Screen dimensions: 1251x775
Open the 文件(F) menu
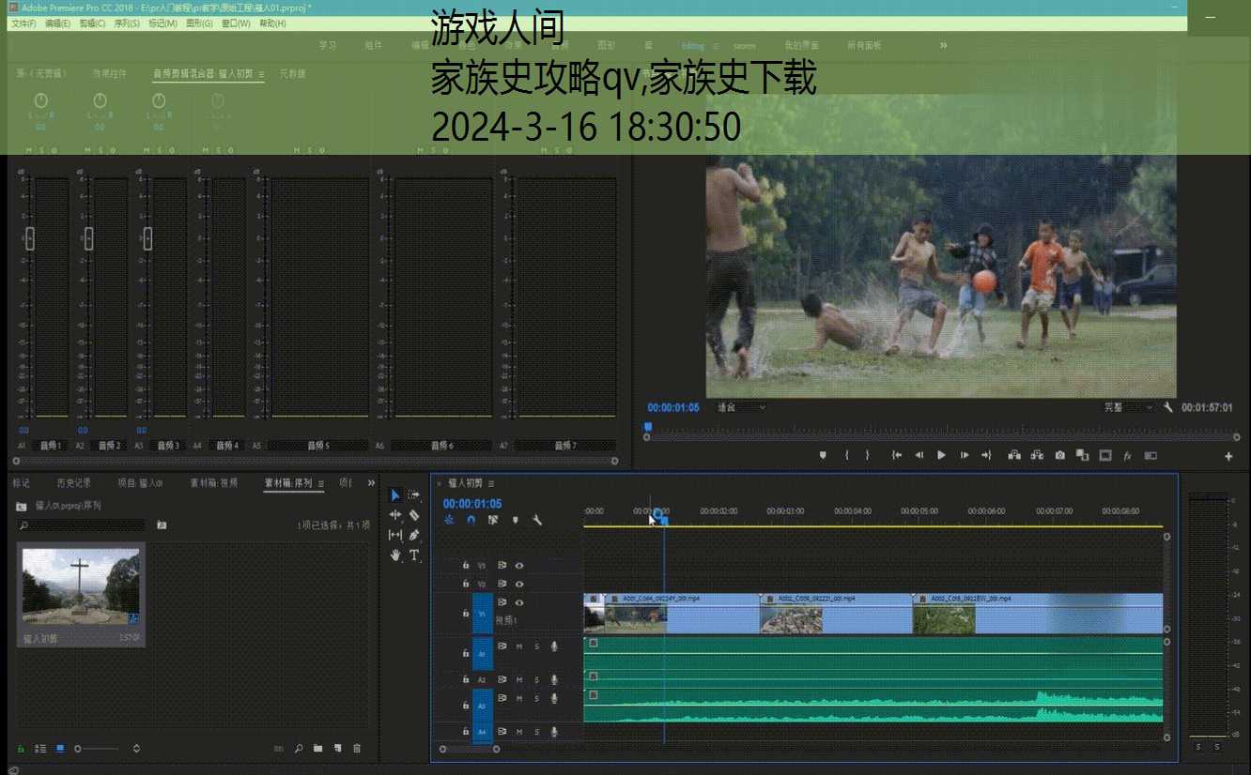click(x=23, y=23)
